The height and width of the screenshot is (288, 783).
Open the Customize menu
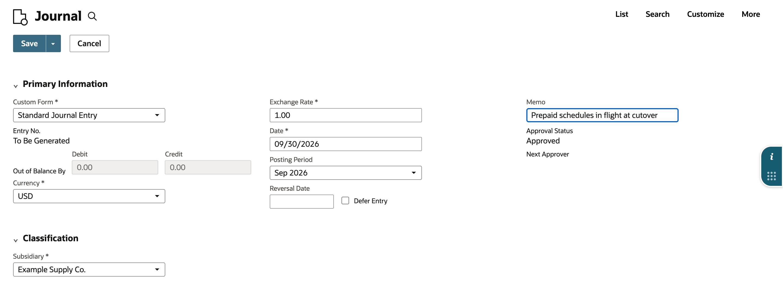(706, 14)
